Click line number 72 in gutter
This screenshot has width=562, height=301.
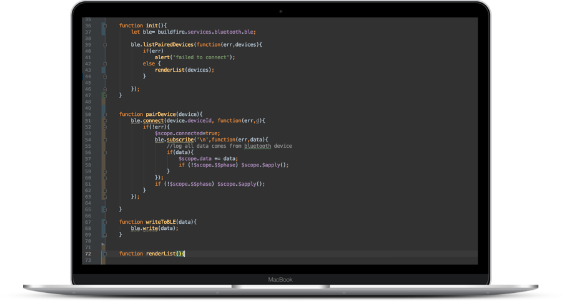coord(88,254)
